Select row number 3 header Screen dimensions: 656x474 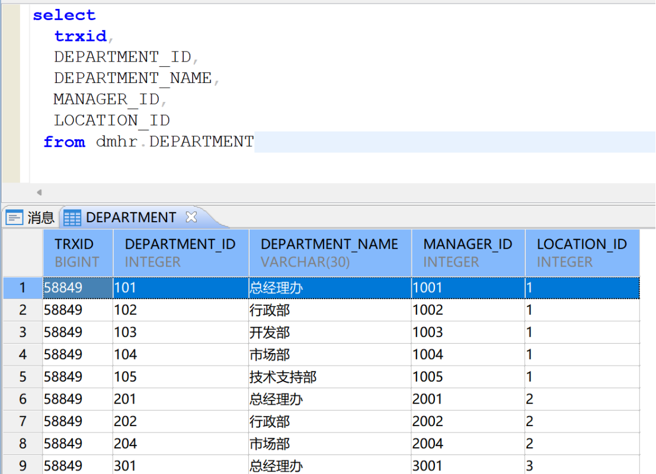coord(23,332)
